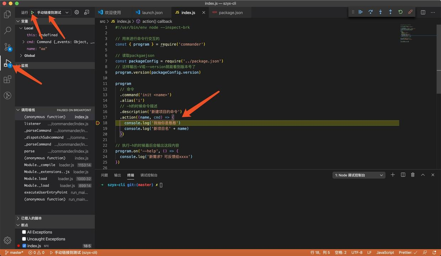This screenshot has width=441, height=256.
Task: Open launch.json via debug config gear icon
Action: coord(77,12)
